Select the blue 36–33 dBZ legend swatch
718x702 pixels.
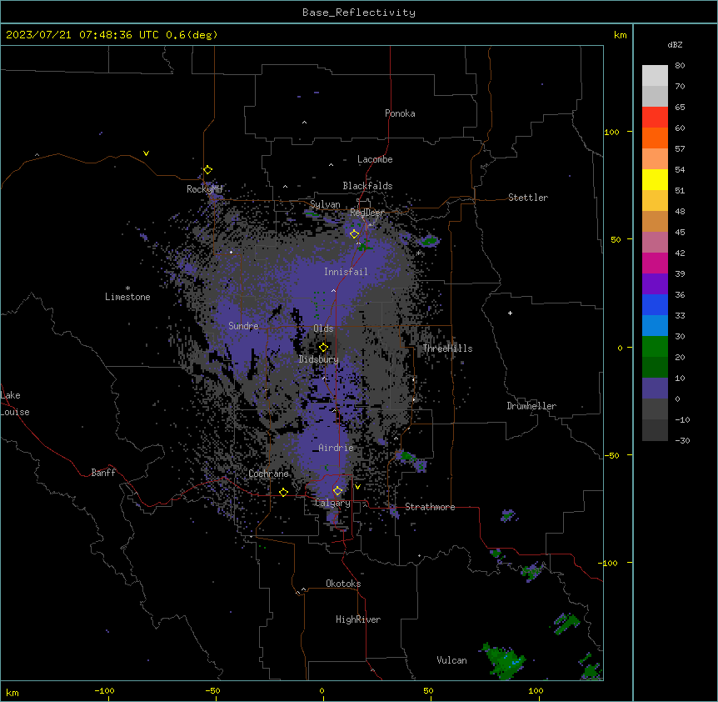(655, 305)
